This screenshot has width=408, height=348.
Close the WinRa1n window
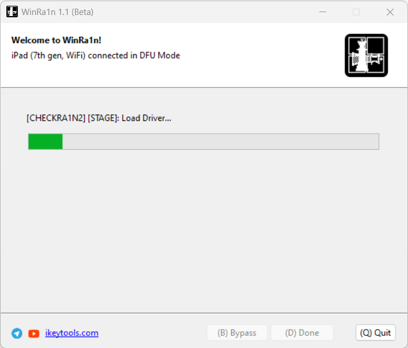click(x=390, y=12)
